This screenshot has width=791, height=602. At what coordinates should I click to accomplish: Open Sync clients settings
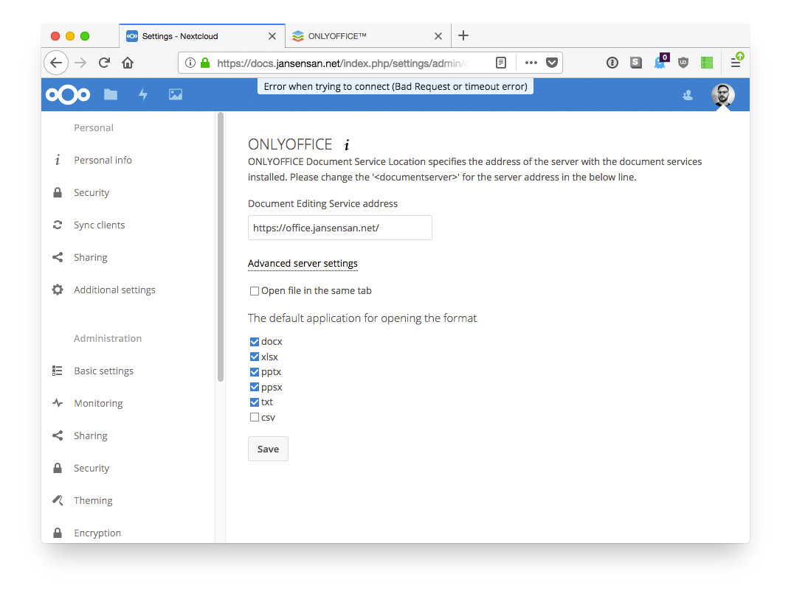pyautogui.click(x=100, y=225)
